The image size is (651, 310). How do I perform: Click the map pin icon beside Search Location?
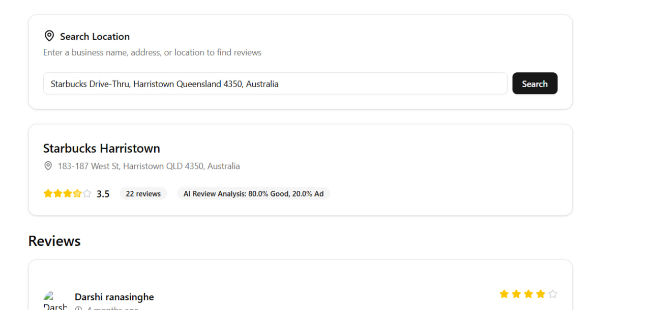[49, 36]
